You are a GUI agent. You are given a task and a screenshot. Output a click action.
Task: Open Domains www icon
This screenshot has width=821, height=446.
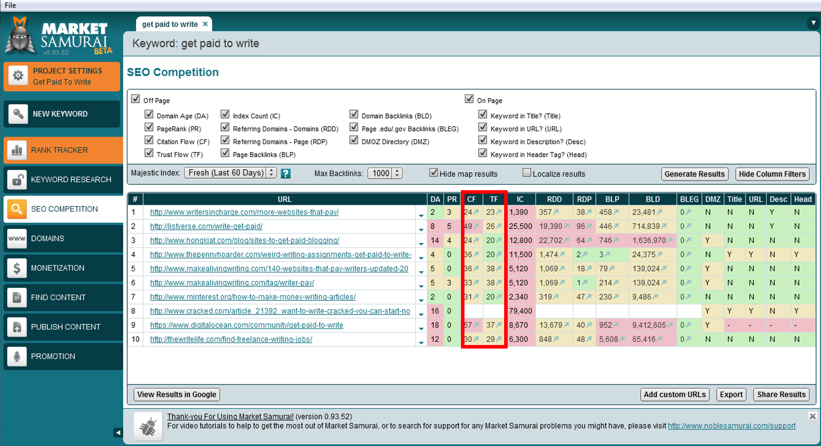coord(17,239)
